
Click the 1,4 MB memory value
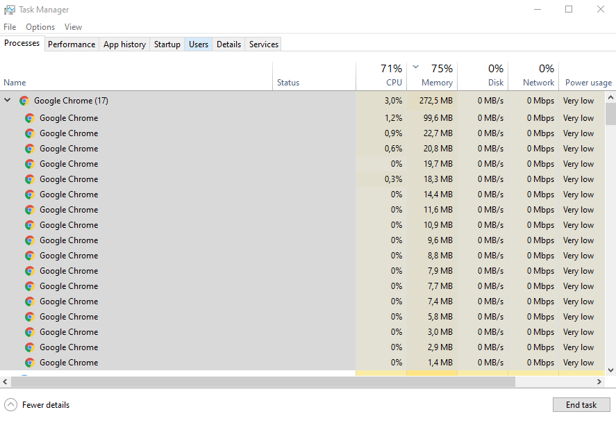pyautogui.click(x=440, y=363)
